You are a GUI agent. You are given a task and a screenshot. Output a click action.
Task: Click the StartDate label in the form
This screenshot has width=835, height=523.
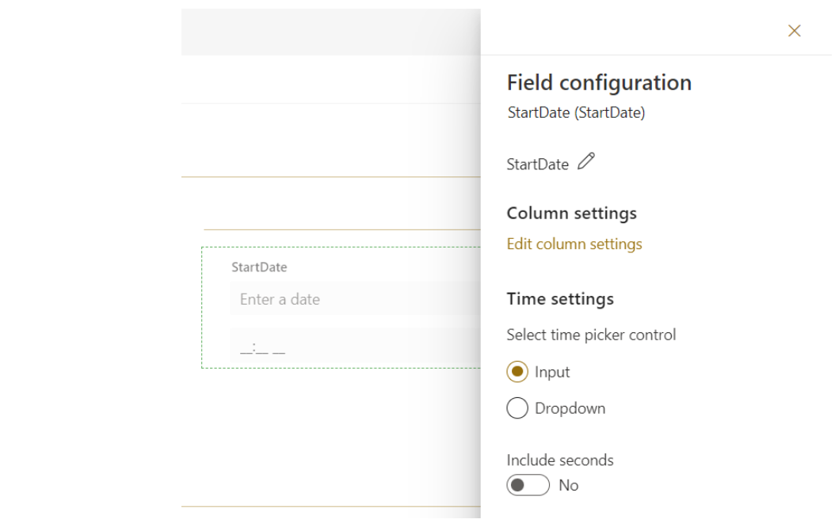click(x=259, y=267)
